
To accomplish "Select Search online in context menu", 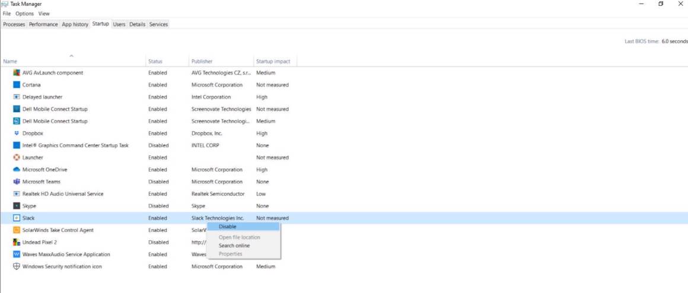I will [x=234, y=246].
